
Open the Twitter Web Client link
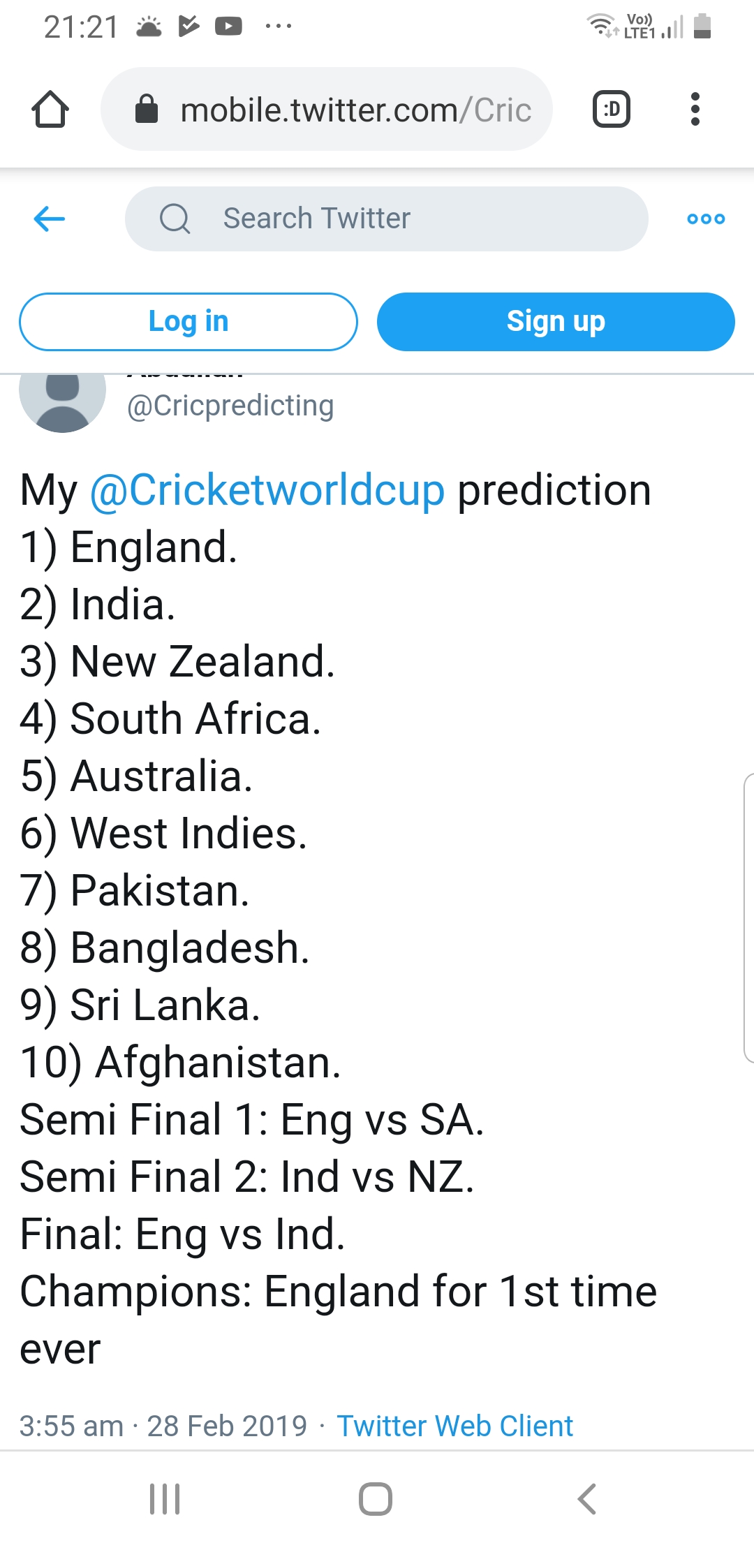coord(454,1426)
